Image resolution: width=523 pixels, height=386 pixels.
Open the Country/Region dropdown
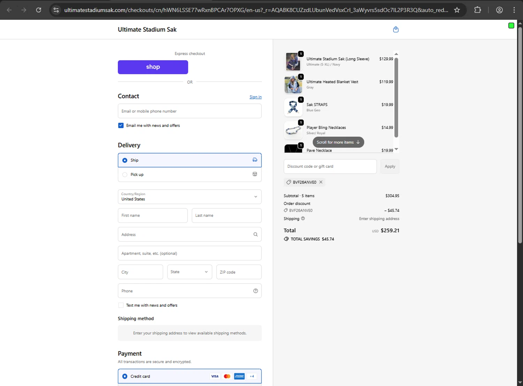[x=190, y=197]
